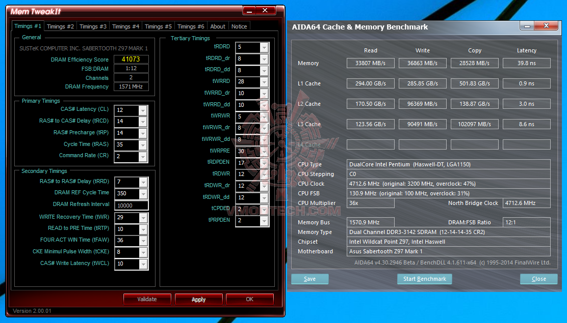Expand the tRDWR_dr dropdown
This screenshot has height=323, width=567.
(264, 186)
